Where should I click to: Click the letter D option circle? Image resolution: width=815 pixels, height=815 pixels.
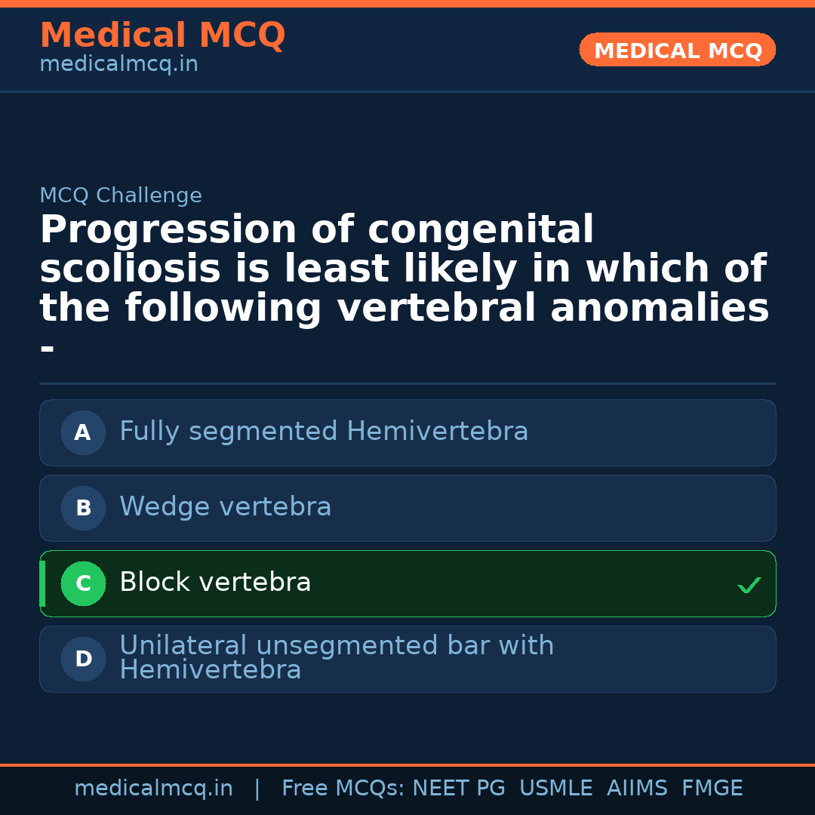point(83,659)
